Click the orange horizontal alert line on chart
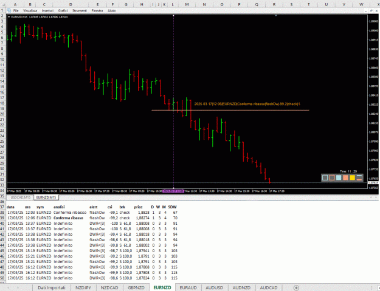Viewport: 380px width, 291px height. (230, 110)
